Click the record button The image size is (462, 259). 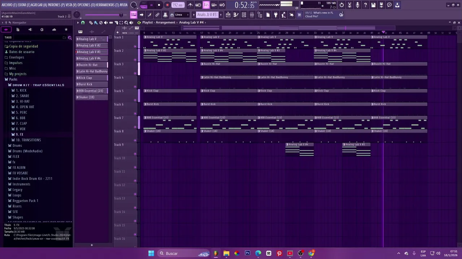tap(167, 5)
